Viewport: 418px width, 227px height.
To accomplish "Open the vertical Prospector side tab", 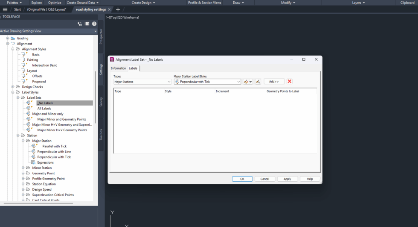I will (x=101, y=37).
